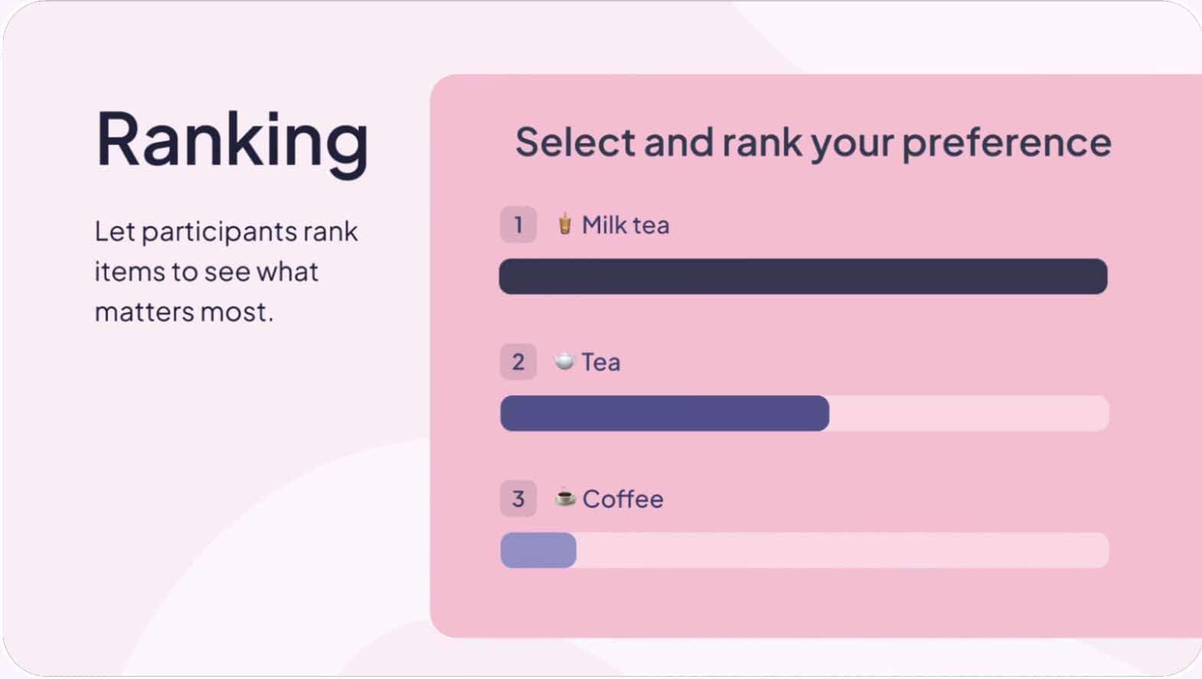
Task: Click the teapot emoji beside Tea
Action: click(564, 361)
